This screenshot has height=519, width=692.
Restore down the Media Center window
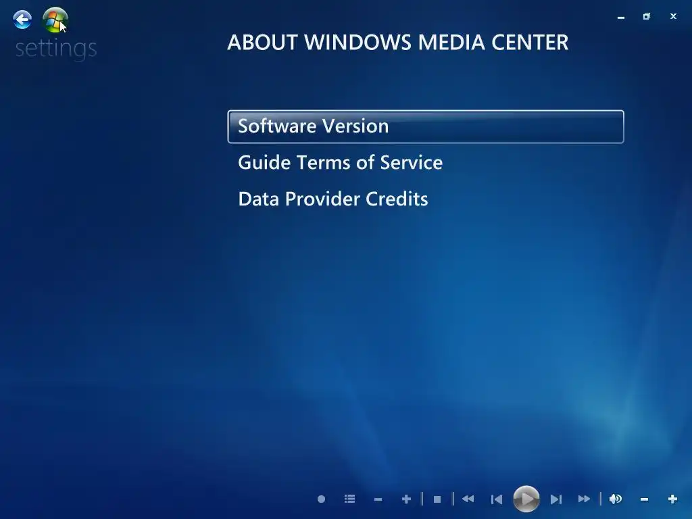[647, 16]
